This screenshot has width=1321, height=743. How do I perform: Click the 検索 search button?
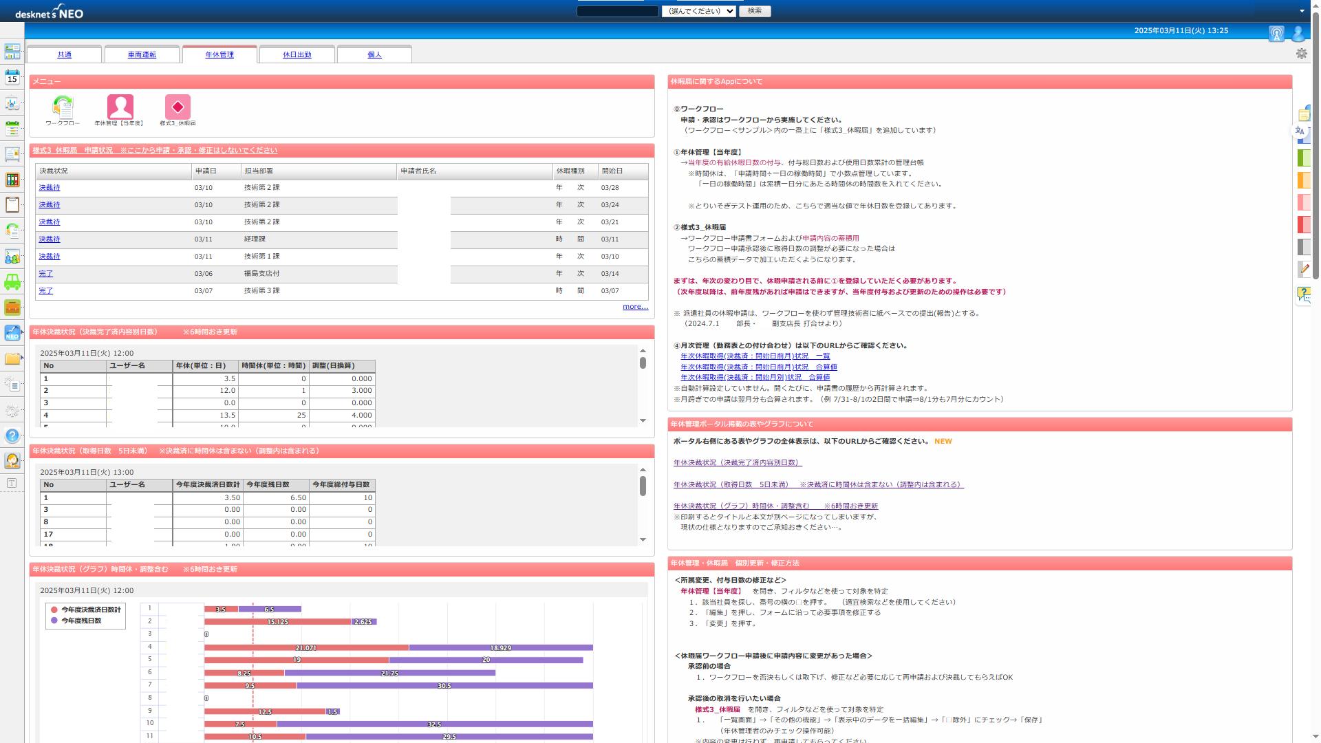pyautogui.click(x=754, y=11)
